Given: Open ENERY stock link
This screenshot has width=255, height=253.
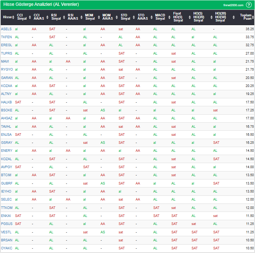Looking at the screenshot, I should coord(7,151).
